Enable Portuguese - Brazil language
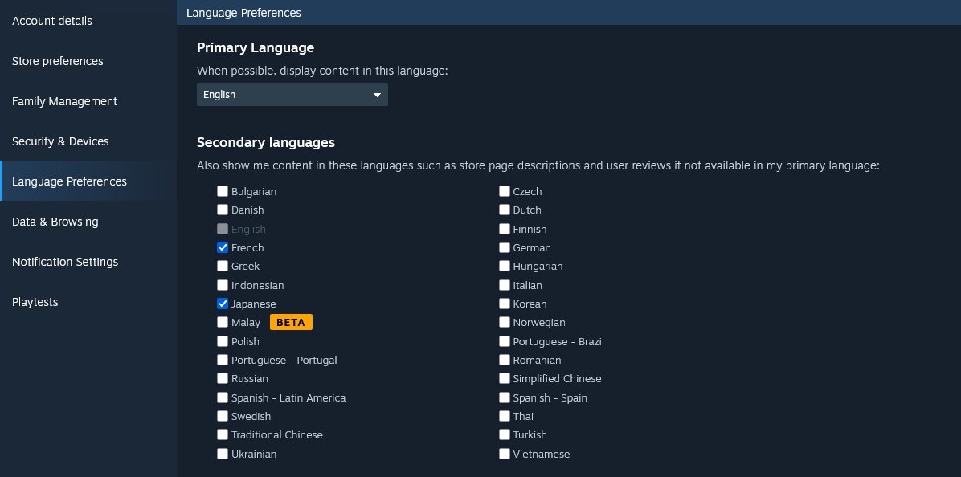The height and width of the screenshot is (477, 961). (x=505, y=341)
